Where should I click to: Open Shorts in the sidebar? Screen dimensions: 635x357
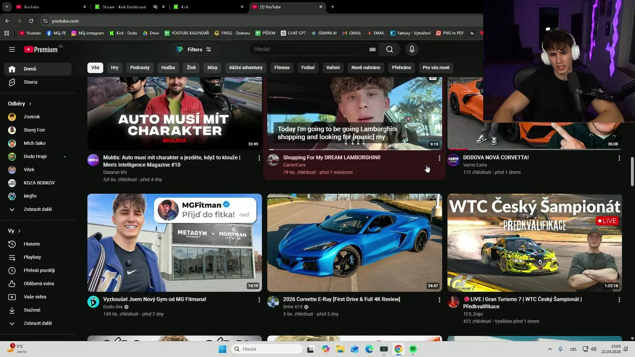coord(38,82)
